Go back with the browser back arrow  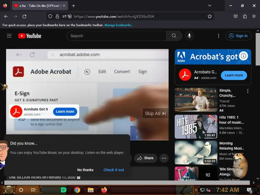6,17
